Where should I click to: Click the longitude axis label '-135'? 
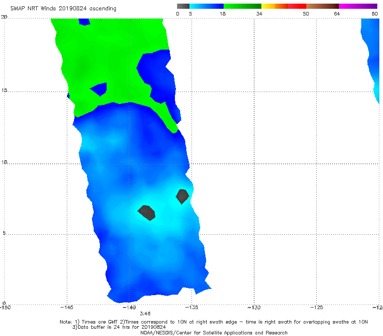coord(192,307)
